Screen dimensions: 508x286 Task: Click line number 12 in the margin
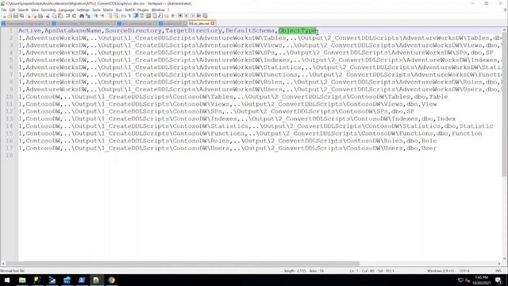pyautogui.click(x=9, y=111)
